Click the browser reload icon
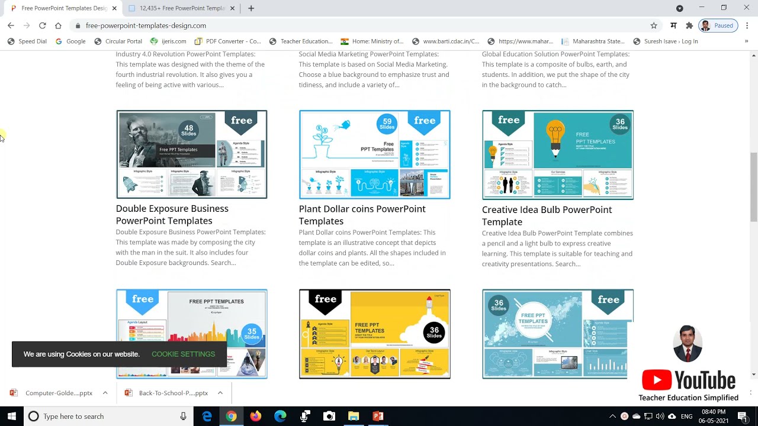758x426 pixels. click(x=42, y=25)
